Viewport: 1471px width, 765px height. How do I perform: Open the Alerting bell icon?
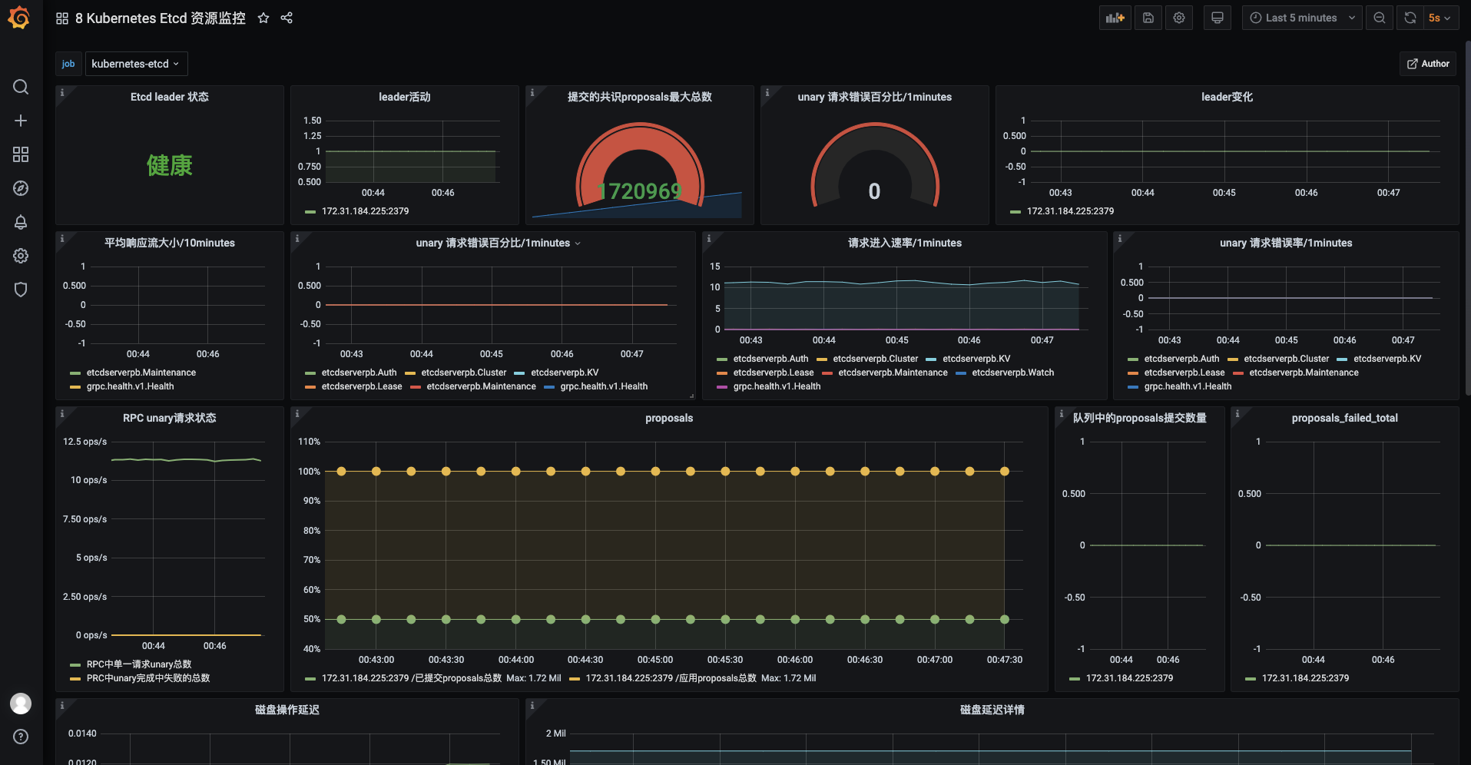coord(21,222)
